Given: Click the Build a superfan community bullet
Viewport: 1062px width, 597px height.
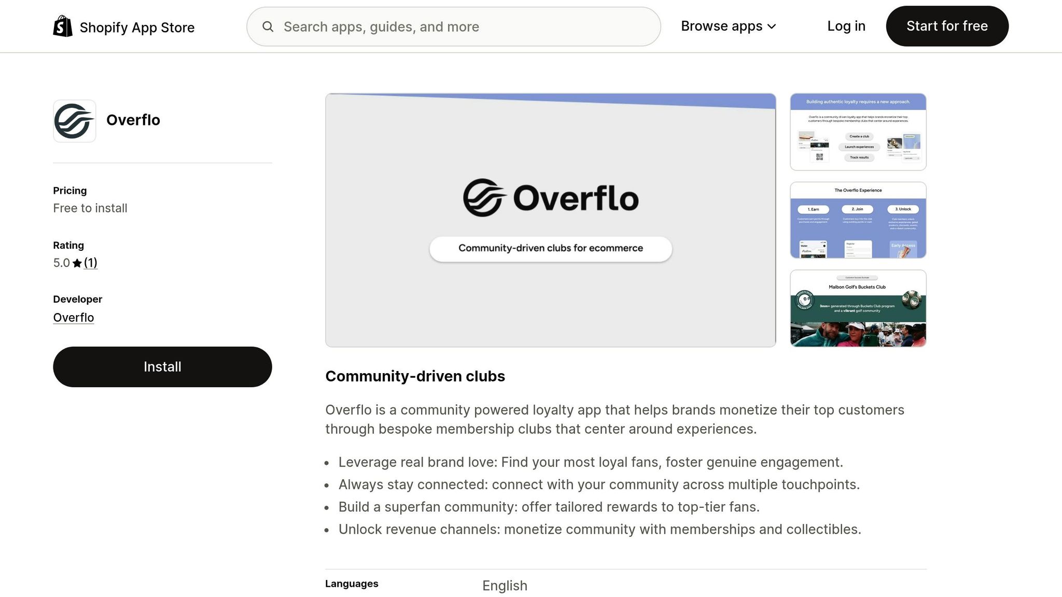Looking at the screenshot, I should (549, 507).
